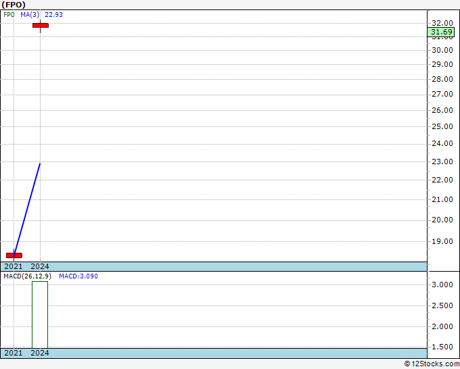
Task: Click the current price tag 31.69
Action: point(441,32)
